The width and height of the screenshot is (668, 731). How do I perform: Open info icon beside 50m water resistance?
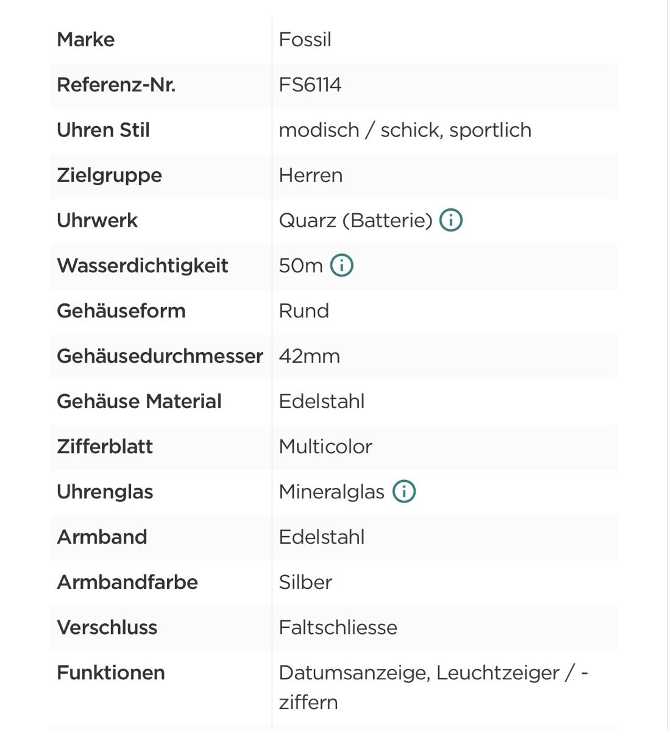coord(341,265)
